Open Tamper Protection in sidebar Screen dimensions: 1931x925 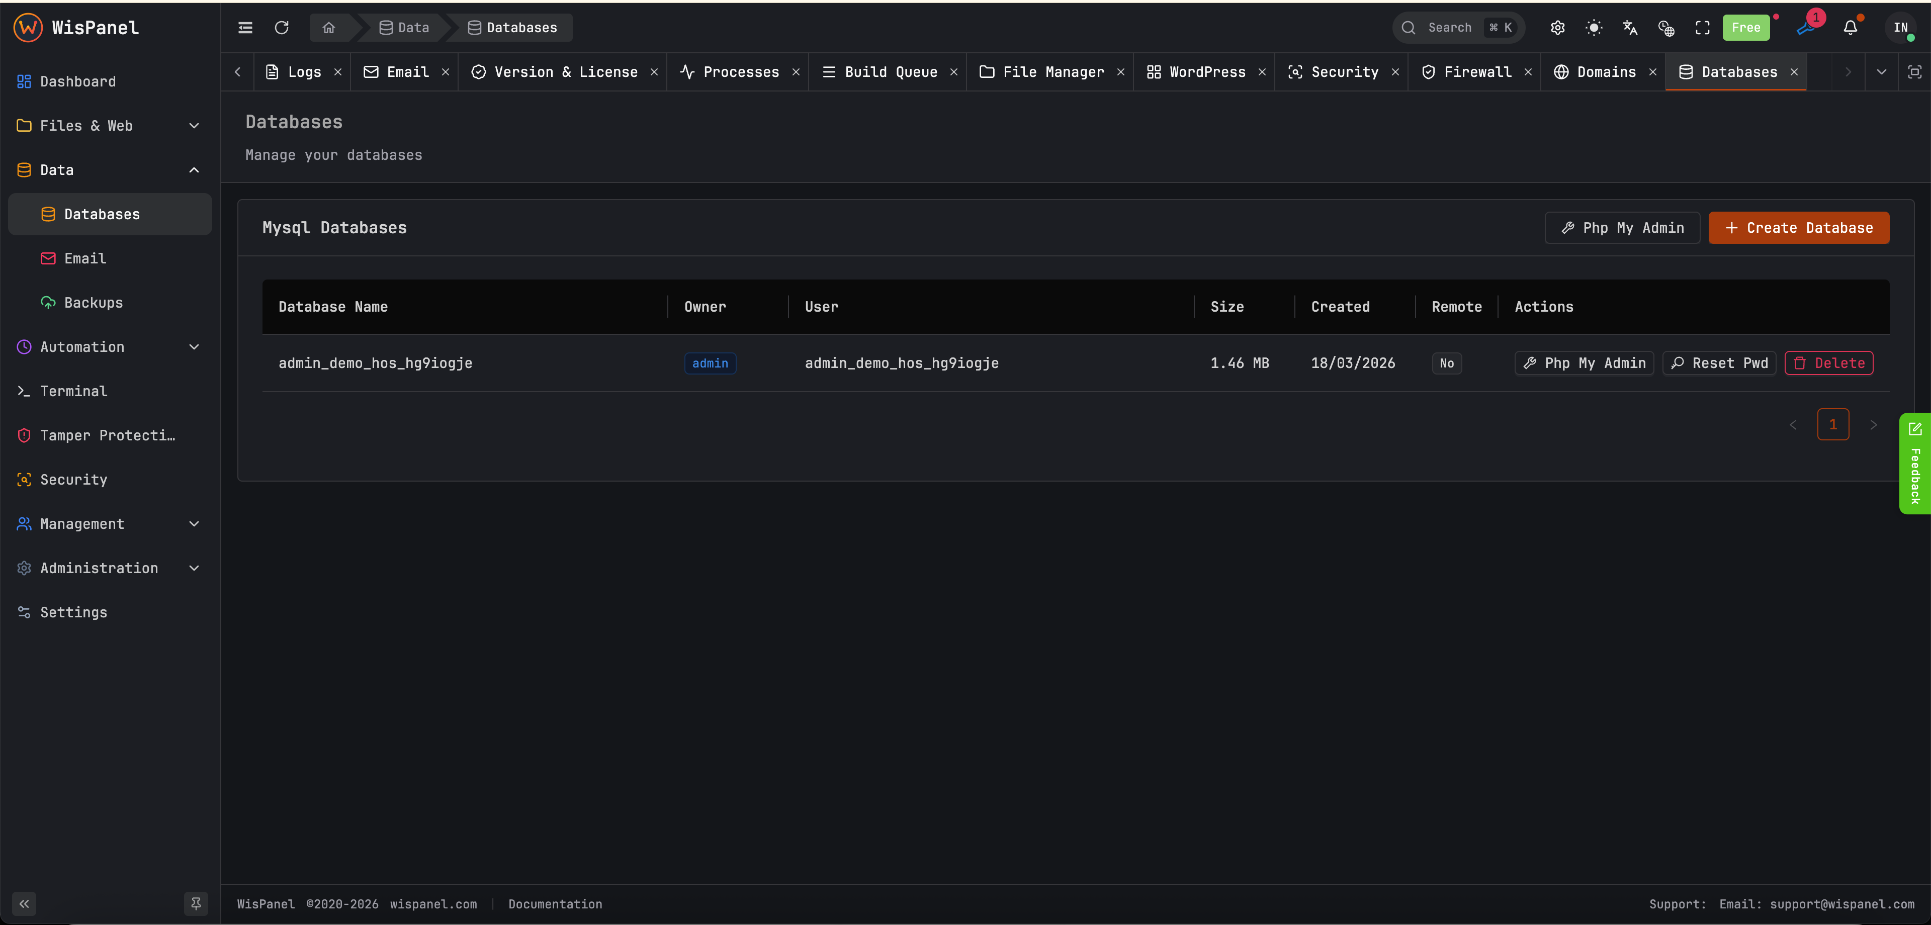110,435
